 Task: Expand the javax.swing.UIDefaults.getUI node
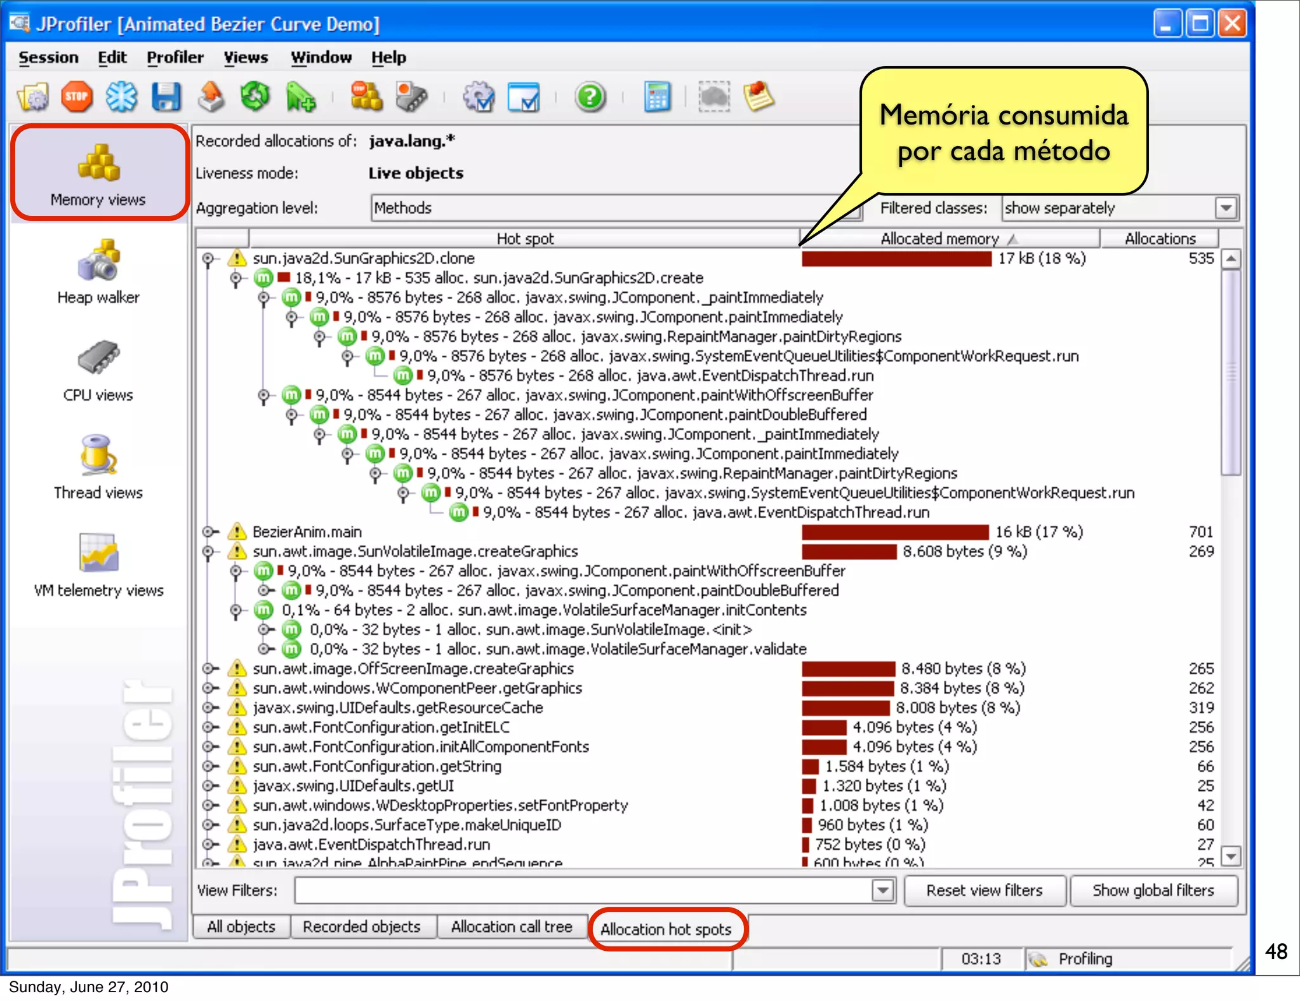click(x=208, y=786)
